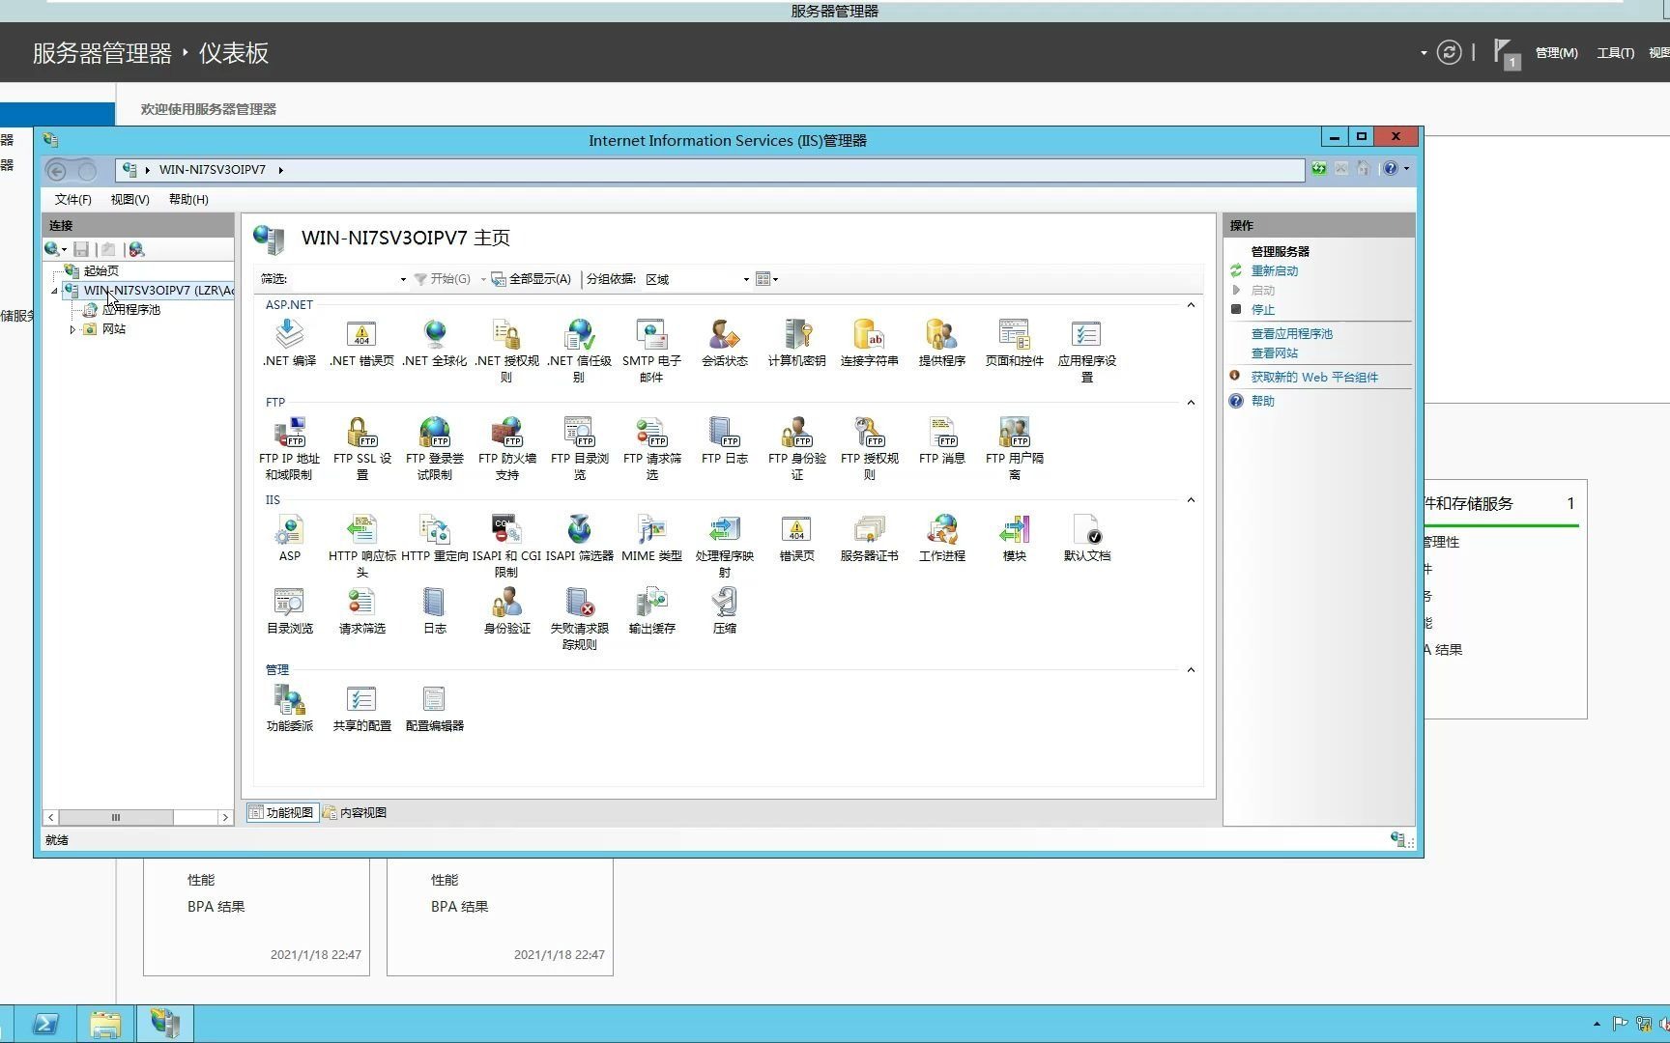Open the FTP 身份验证 feature
1670x1043 pixels.
[796, 449]
